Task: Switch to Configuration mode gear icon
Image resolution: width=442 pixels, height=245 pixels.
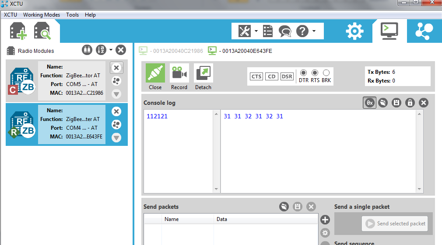Action: click(354, 31)
